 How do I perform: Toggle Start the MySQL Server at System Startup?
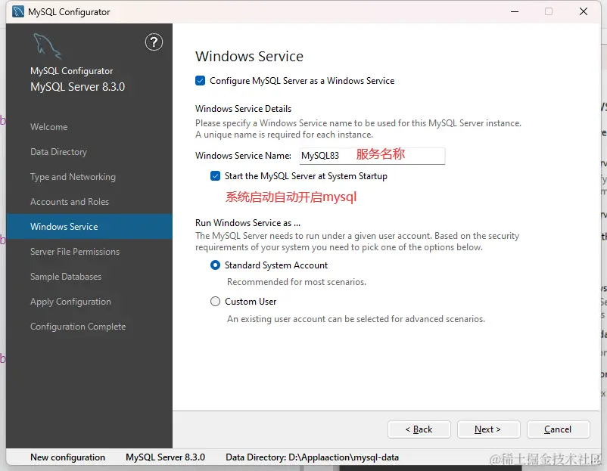[215, 176]
